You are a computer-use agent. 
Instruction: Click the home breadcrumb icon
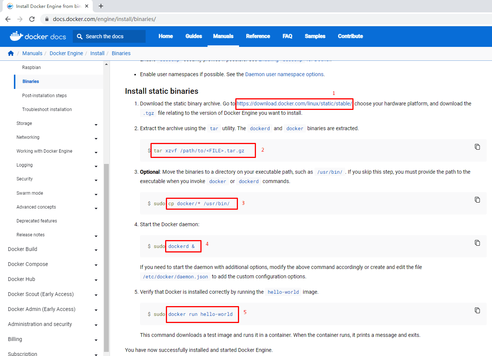(11, 53)
